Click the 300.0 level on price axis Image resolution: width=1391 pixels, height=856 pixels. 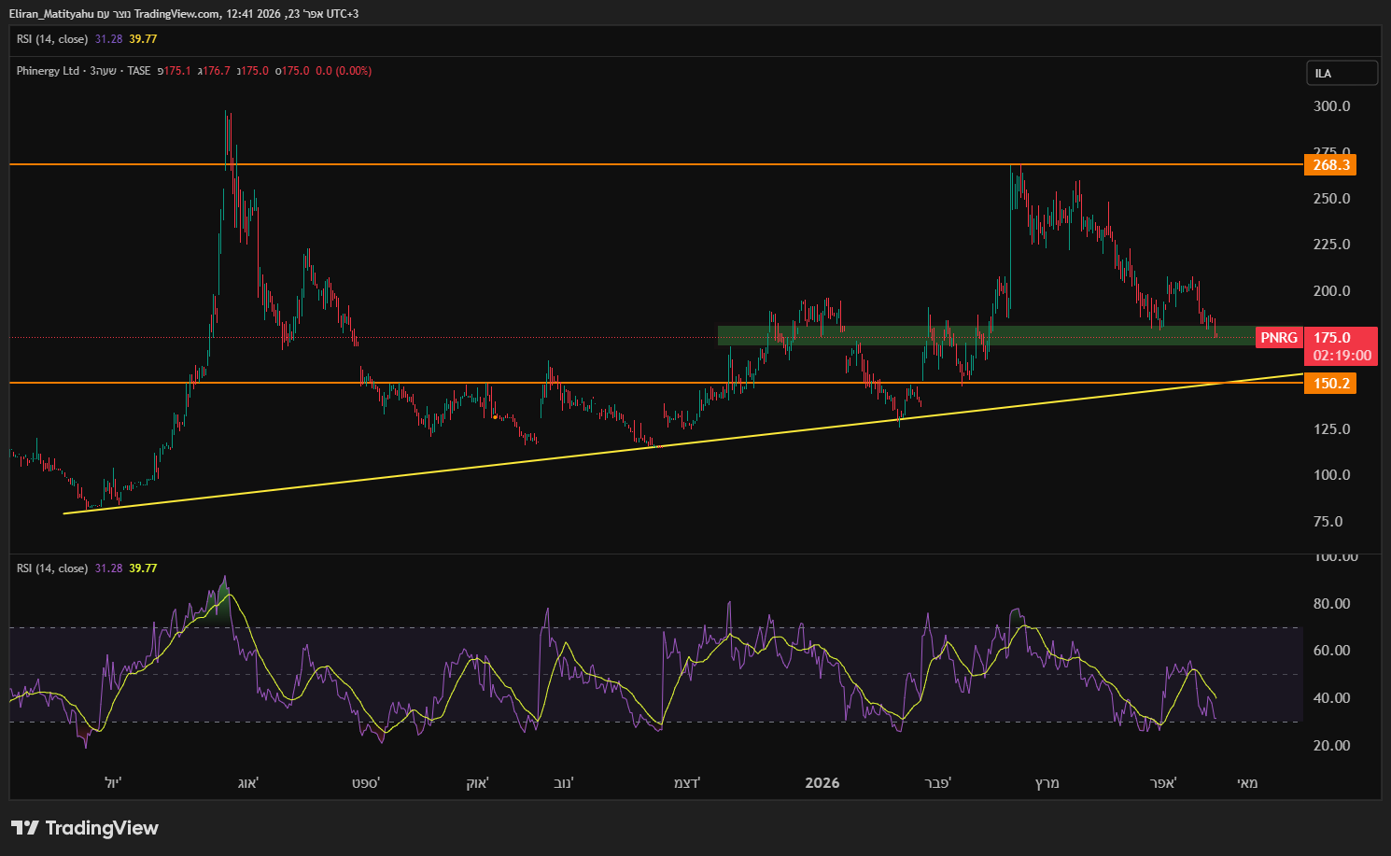[1331, 106]
